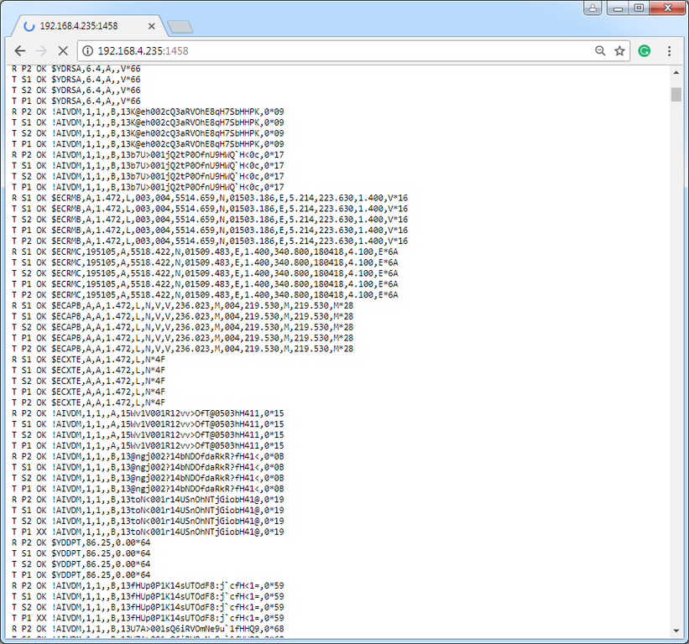Click the T S2 line with 13K@eh002cQ3aRVOhE8qH7SbHHPK
This screenshot has width=689, height=644.
148,133
